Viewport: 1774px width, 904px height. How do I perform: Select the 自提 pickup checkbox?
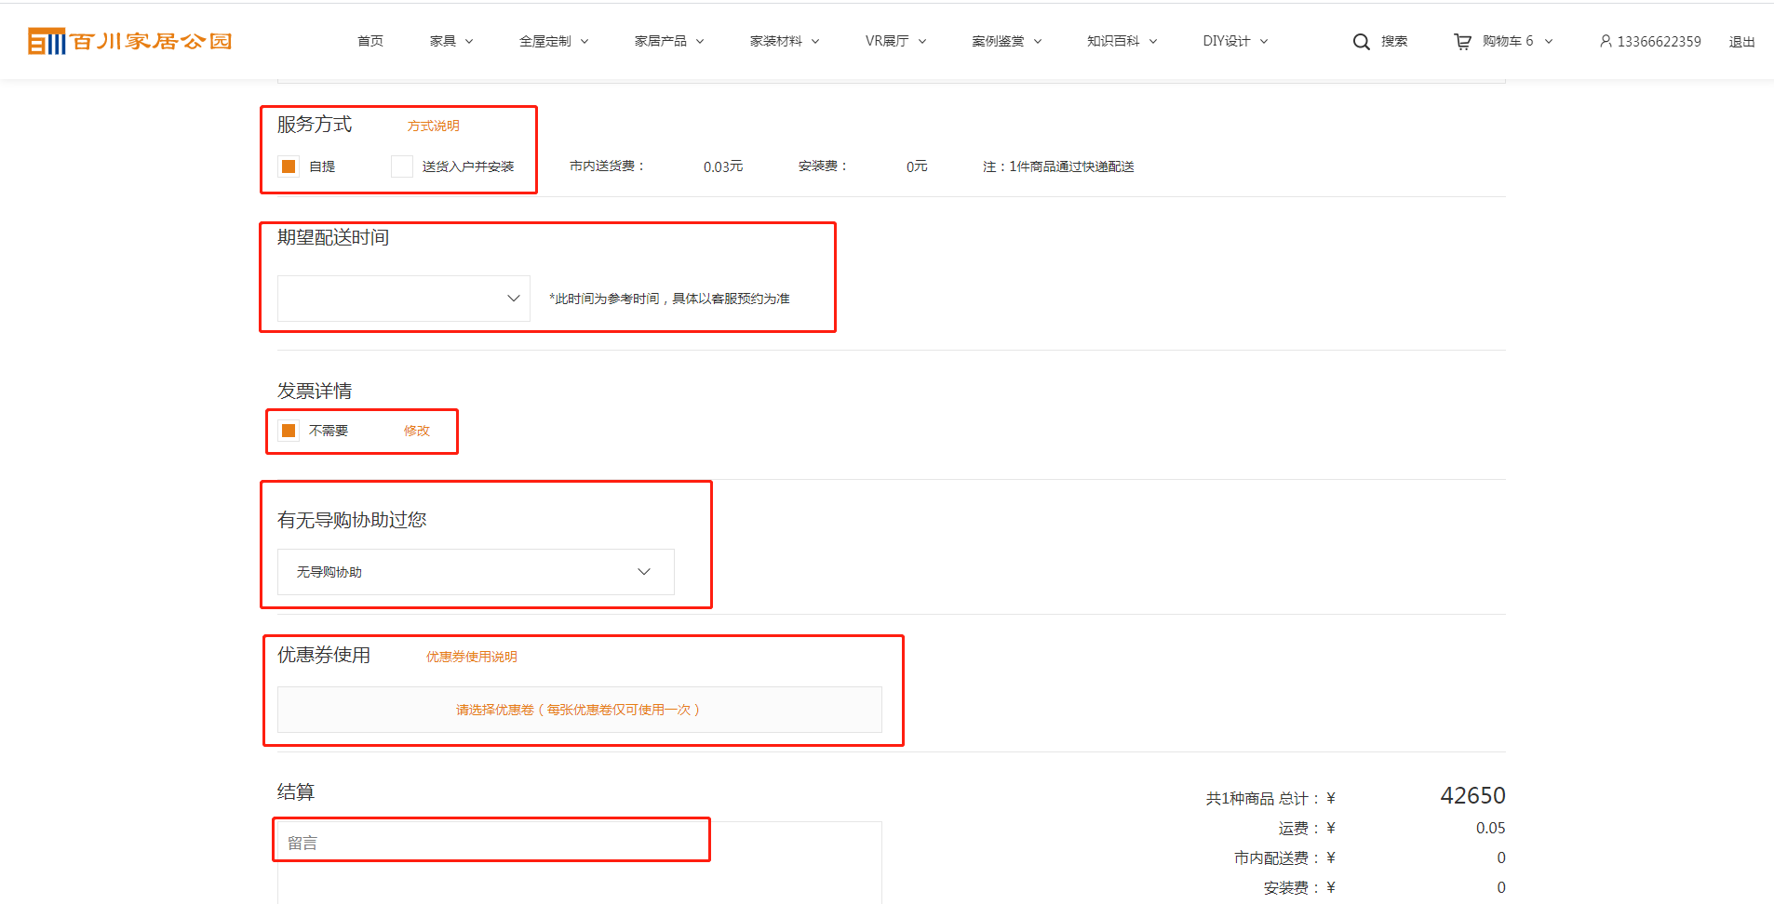point(289,166)
